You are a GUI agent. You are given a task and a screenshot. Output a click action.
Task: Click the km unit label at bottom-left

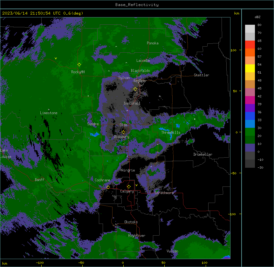point(5,263)
